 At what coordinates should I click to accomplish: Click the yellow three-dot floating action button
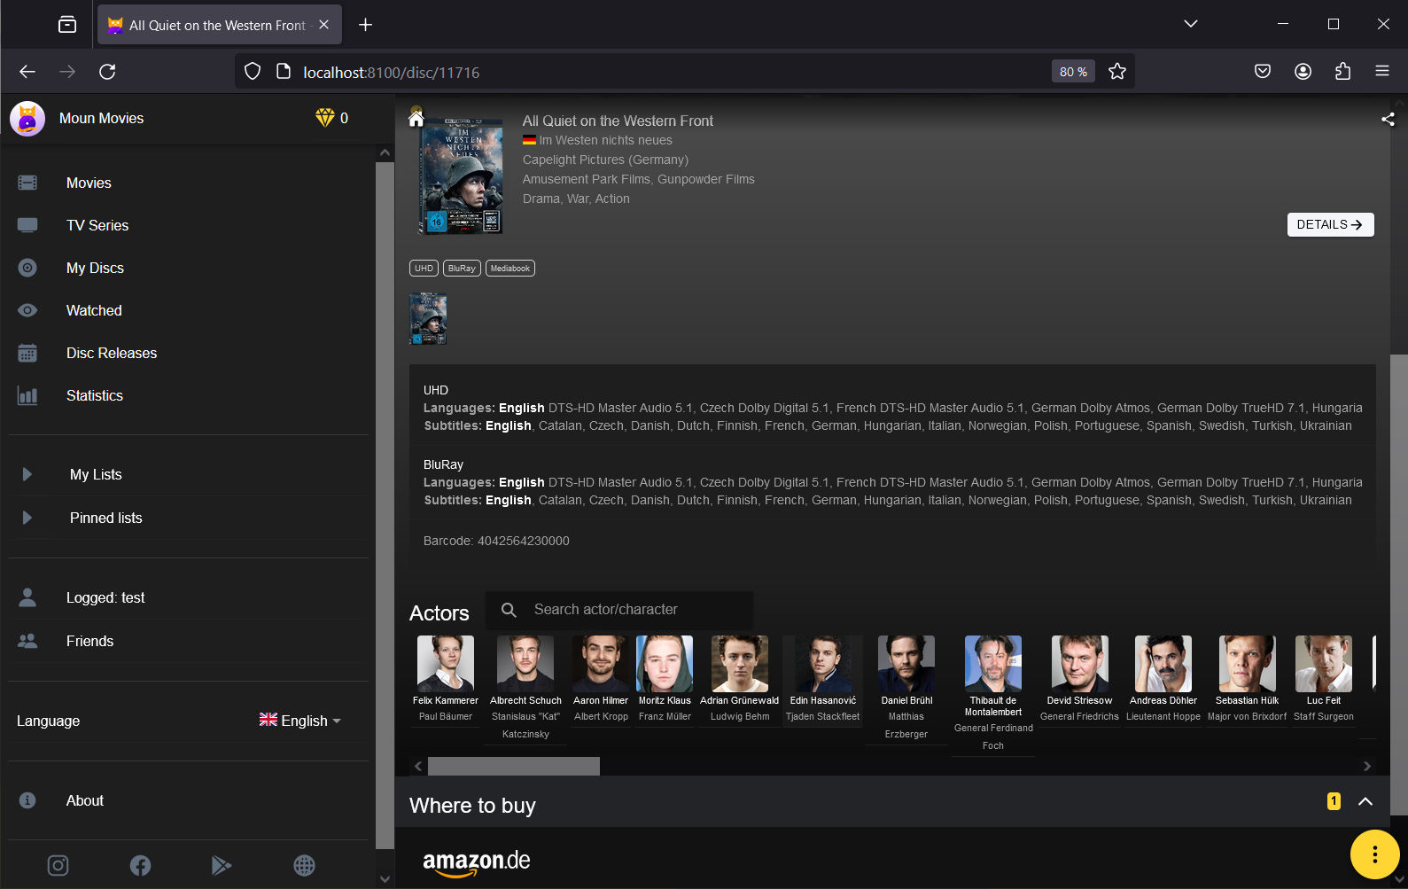(x=1374, y=854)
